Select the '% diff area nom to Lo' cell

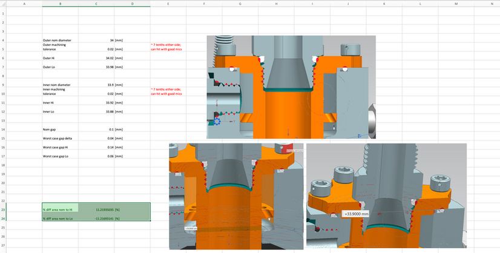click(x=60, y=218)
